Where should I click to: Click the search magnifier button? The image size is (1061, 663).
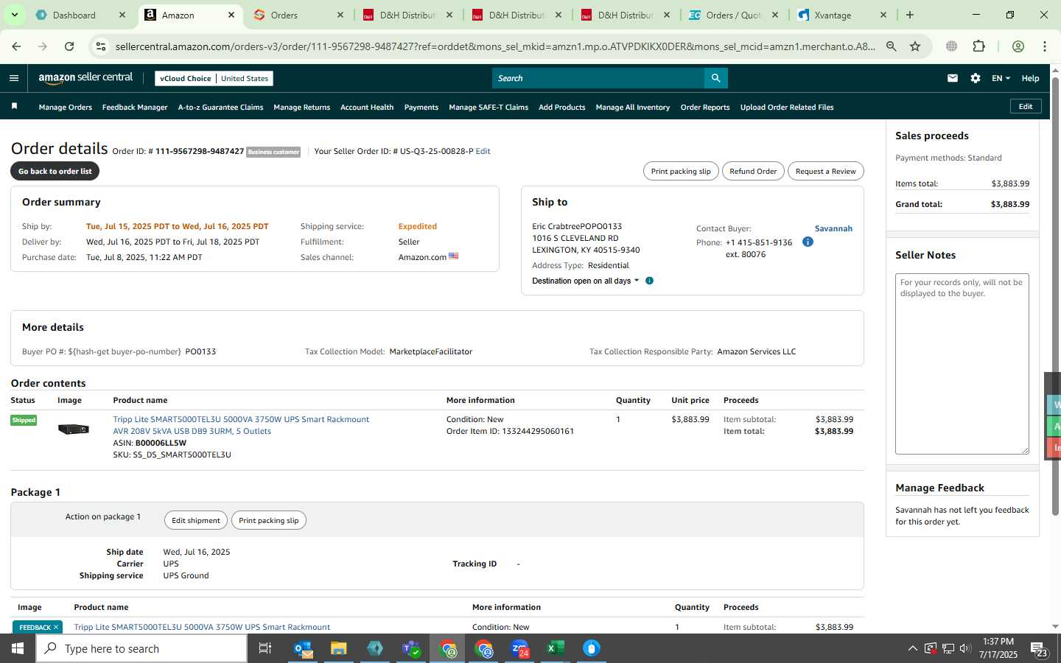(715, 78)
